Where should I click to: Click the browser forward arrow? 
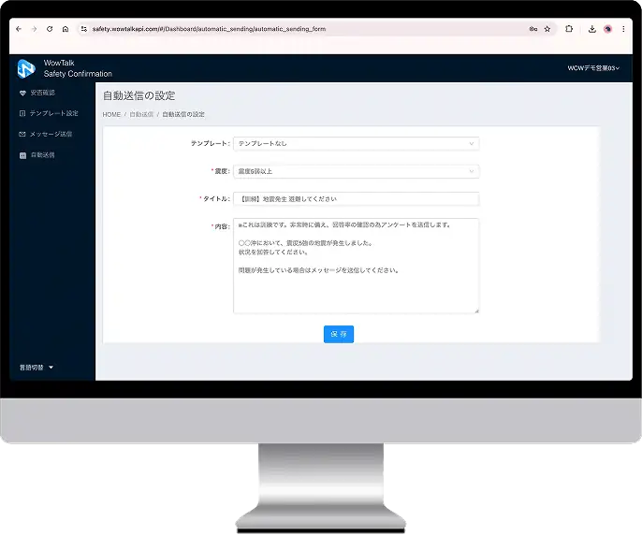click(34, 29)
